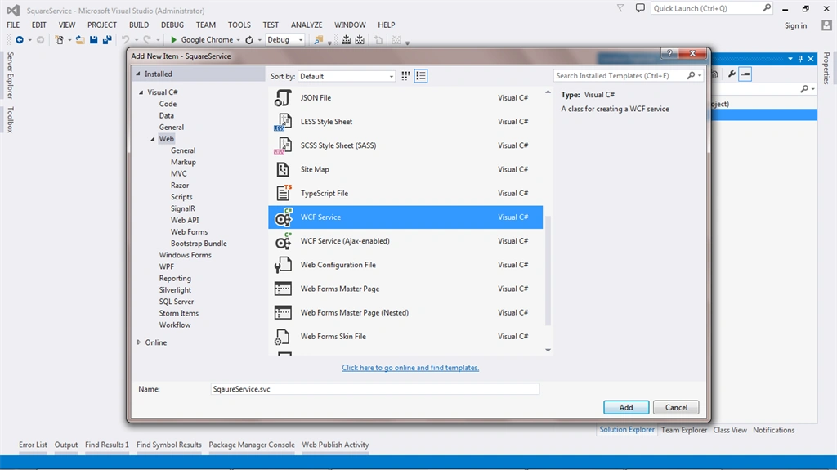Open the Sort by Default dropdown
This screenshot has width=837, height=470.
347,76
